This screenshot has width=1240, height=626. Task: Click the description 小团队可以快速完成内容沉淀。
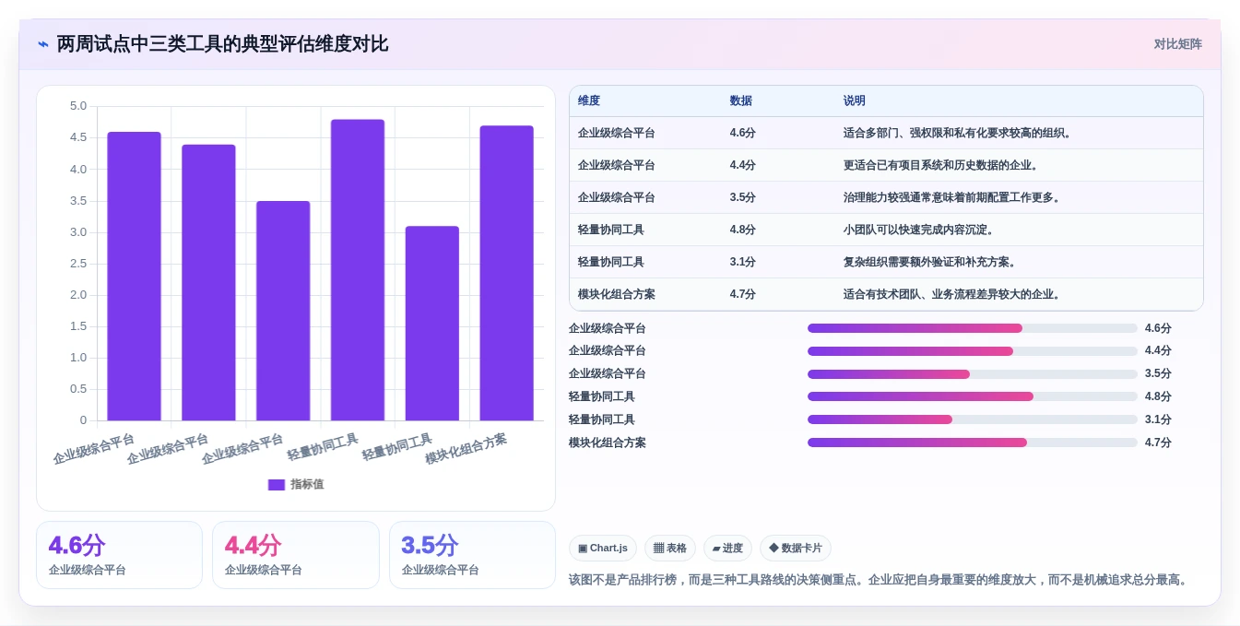[920, 230]
